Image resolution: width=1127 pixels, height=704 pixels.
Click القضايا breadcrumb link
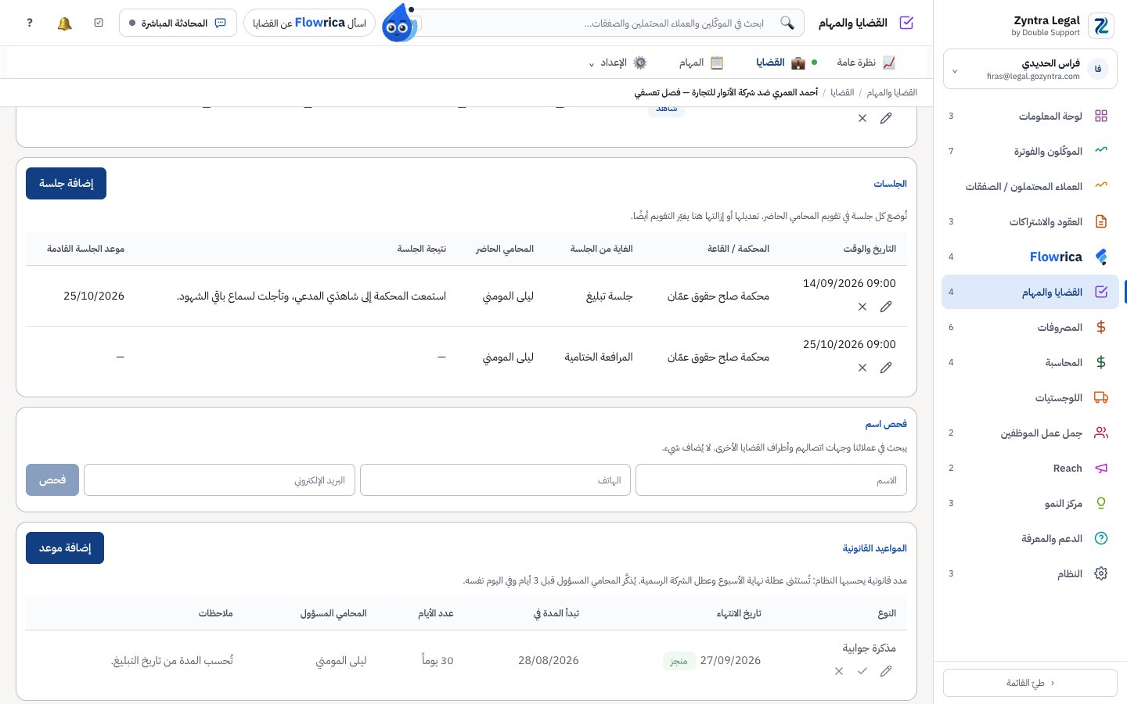(842, 92)
